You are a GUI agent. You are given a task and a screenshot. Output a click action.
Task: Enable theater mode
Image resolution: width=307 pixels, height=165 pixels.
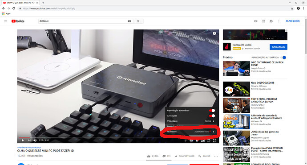209,140
